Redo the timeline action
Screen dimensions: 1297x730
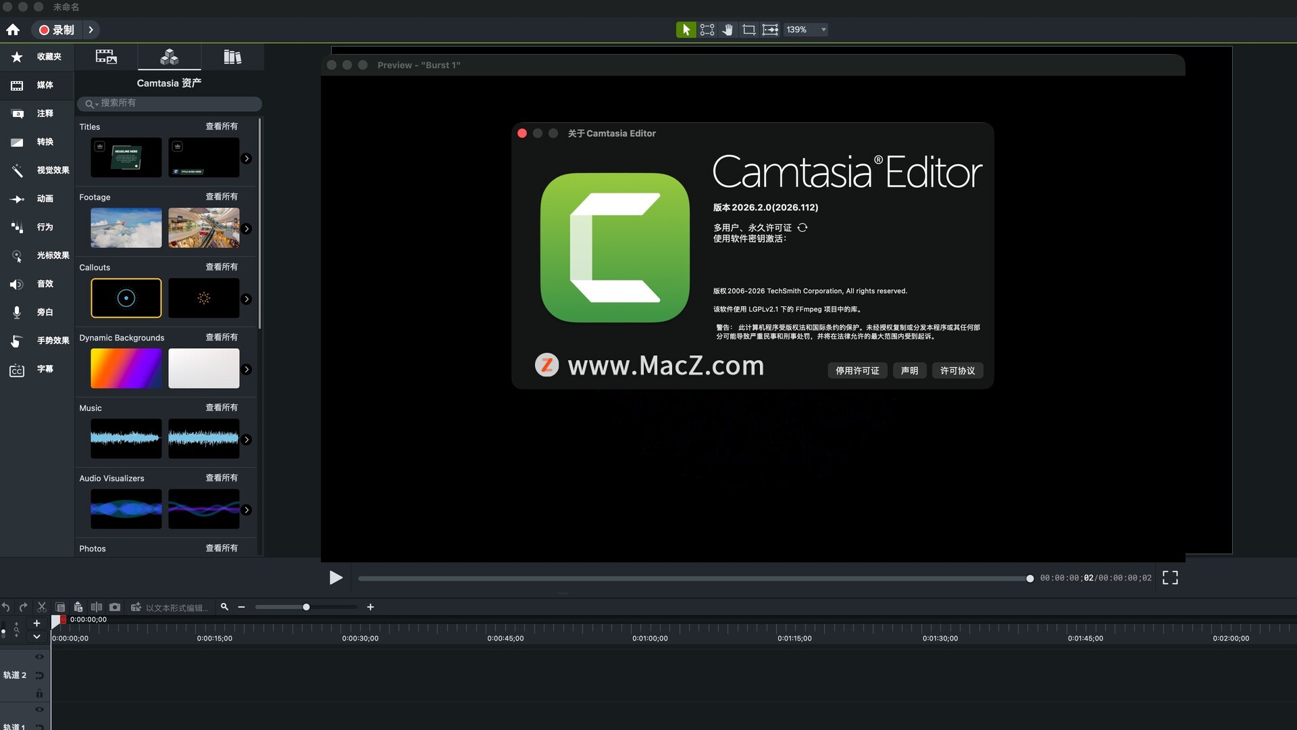point(24,607)
